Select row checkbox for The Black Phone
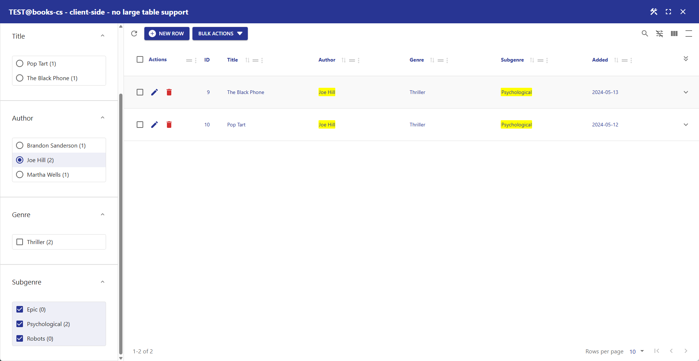Screen dimensions: 699x361 [140, 92]
